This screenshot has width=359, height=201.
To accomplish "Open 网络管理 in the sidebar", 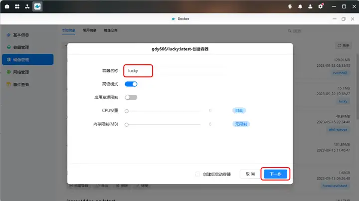I will 28,72.
